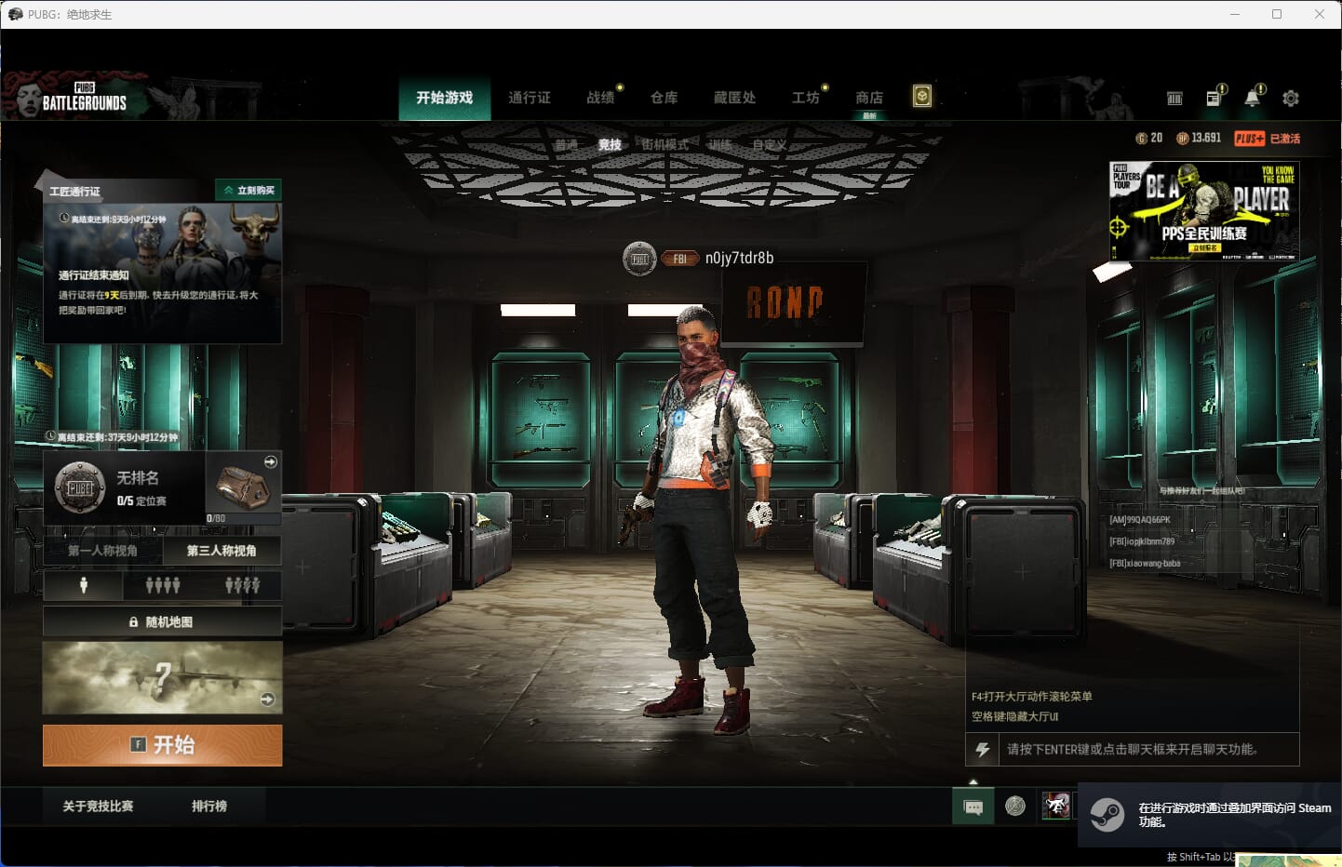
Task: Select the crossed-out squad icon
Action: click(242, 585)
